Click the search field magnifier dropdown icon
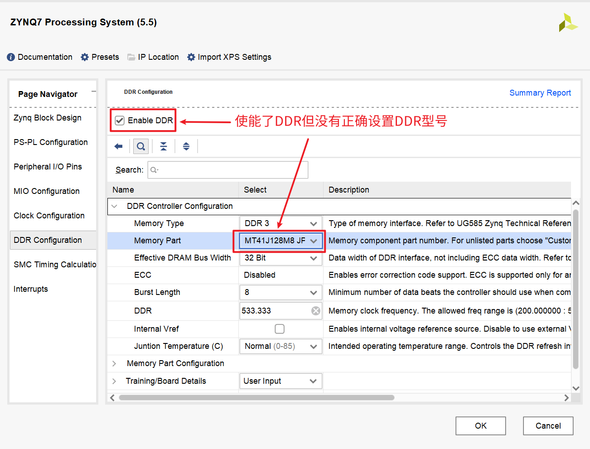This screenshot has height=449, width=590. 155,170
